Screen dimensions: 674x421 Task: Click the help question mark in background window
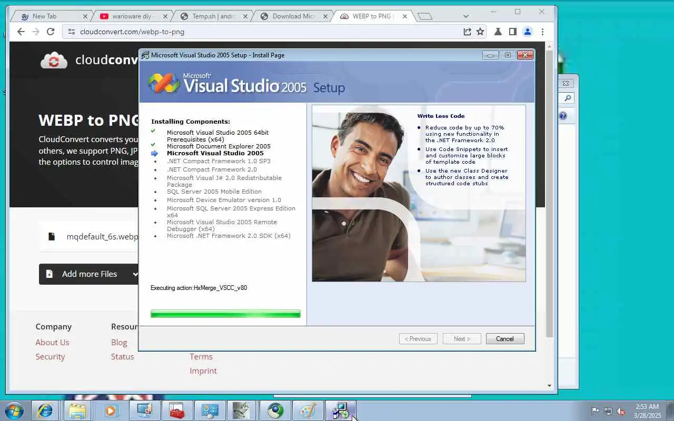pyautogui.click(x=563, y=116)
